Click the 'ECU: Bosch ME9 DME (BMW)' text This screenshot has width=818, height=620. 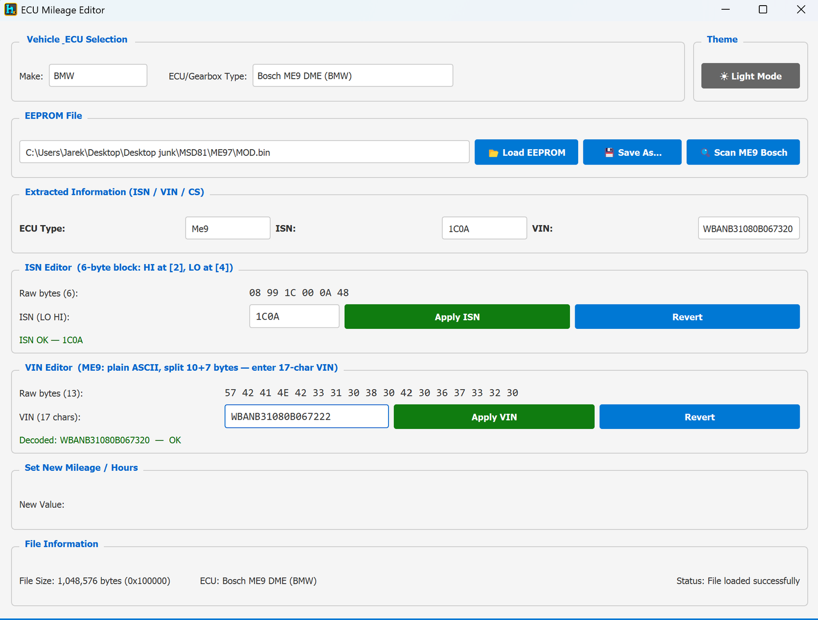258,581
